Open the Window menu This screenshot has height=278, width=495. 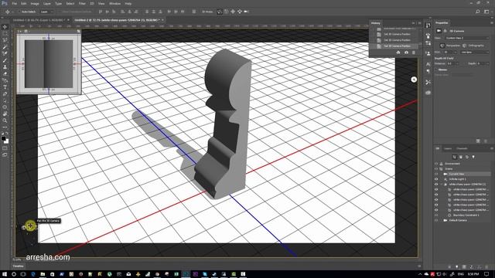pos(115,3)
